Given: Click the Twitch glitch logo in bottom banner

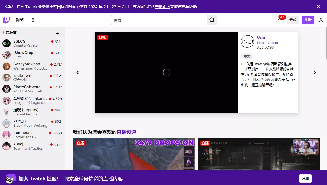Looking at the screenshot, I should pos(10,178).
